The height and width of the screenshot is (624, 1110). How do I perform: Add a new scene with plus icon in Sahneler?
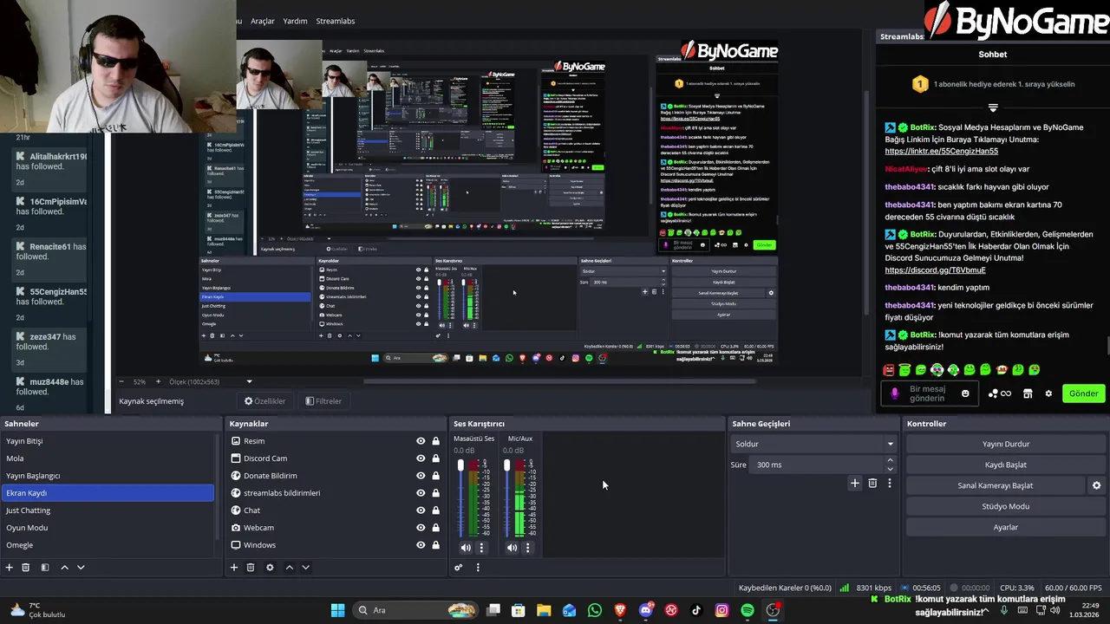click(x=10, y=567)
